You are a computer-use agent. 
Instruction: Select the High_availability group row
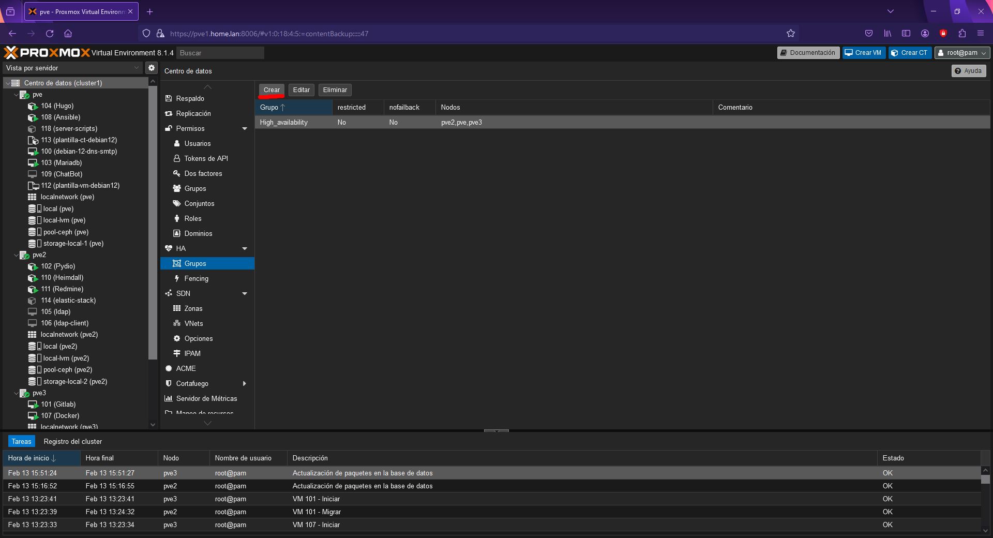click(x=622, y=122)
